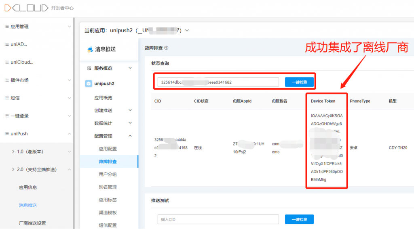Click the PhoneType column header
This screenshot has width=414, height=229.
coord(360,101)
